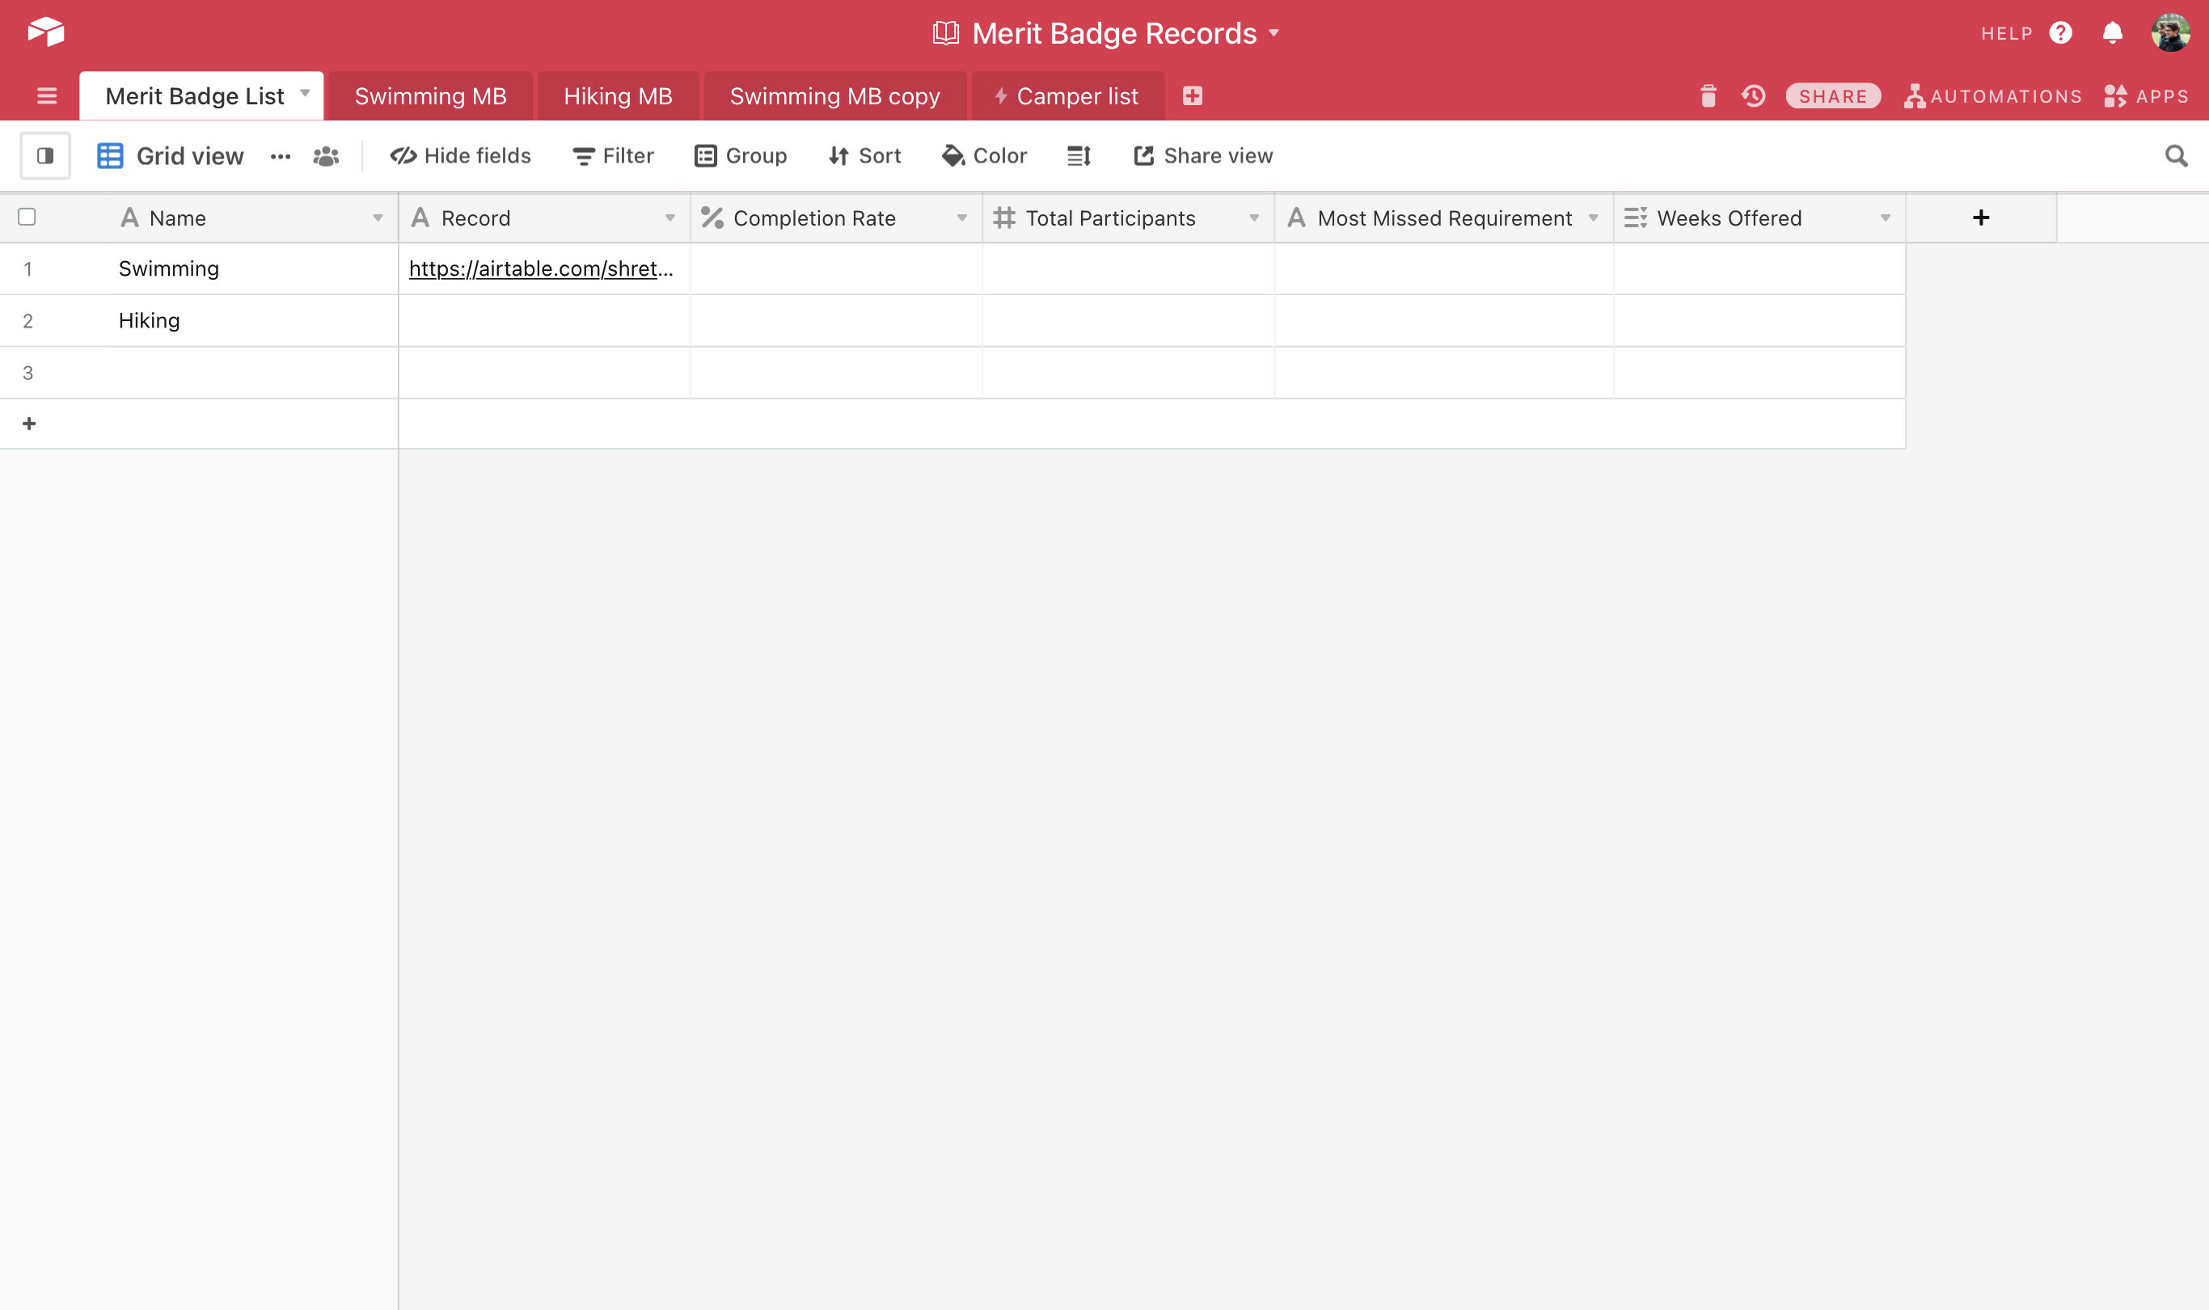This screenshot has width=2209, height=1310.
Task: Open the APPS panel
Action: coord(2147,96)
